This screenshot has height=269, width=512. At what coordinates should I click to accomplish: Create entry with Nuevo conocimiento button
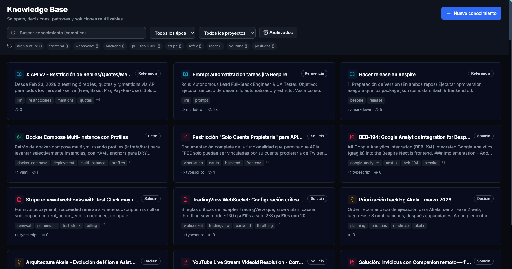471,13
